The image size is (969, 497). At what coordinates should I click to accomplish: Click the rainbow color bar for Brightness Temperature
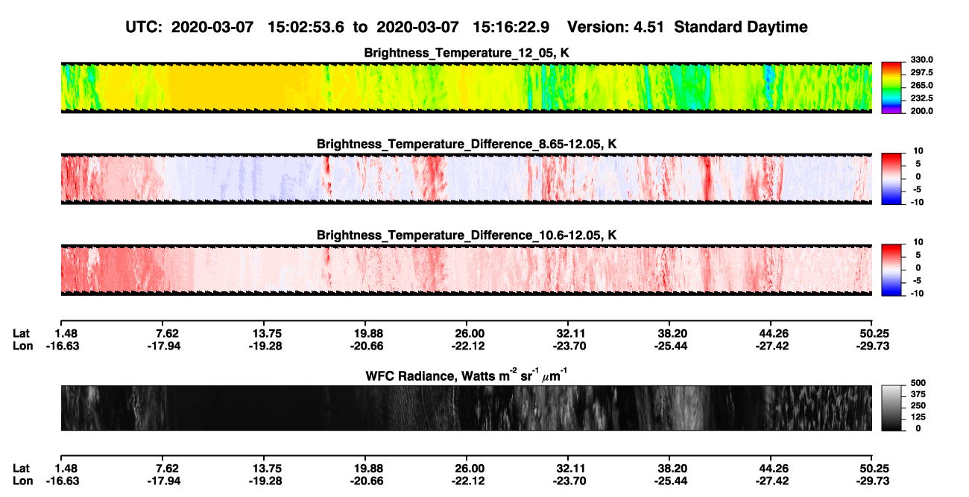pyautogui.click(x=891, y=87)
